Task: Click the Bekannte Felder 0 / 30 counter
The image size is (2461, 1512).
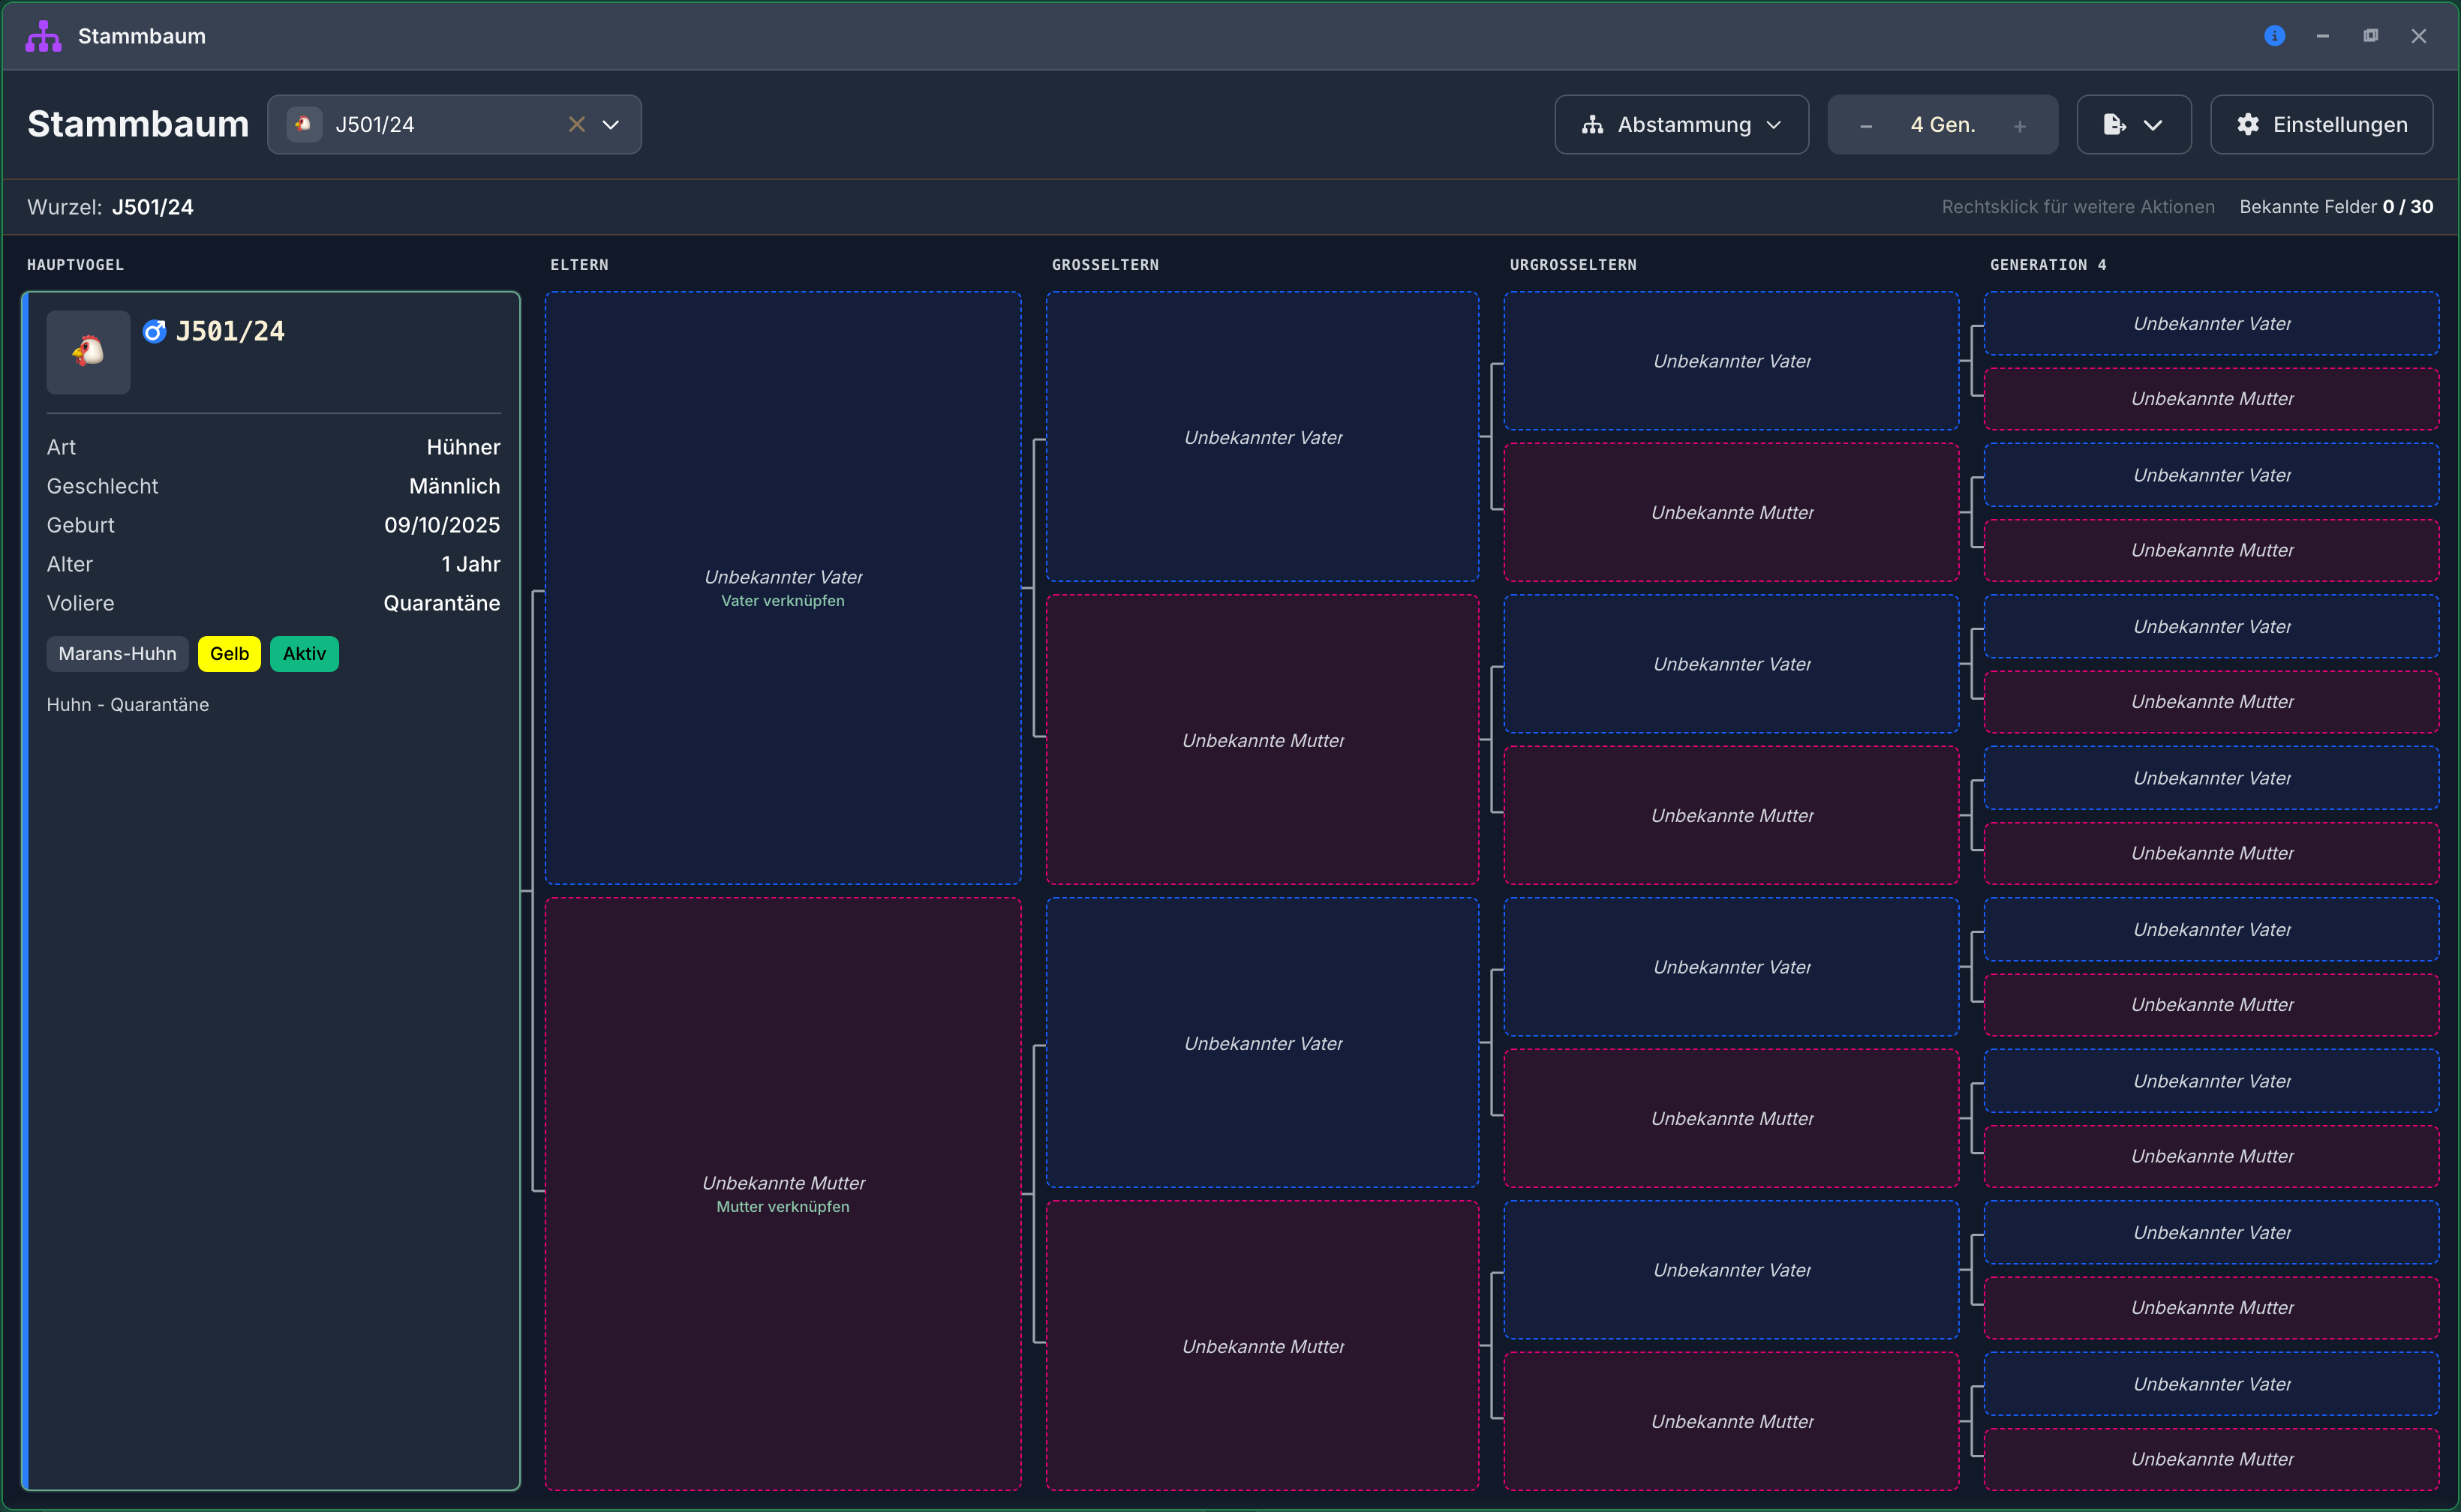Action: click(2336, 207)
